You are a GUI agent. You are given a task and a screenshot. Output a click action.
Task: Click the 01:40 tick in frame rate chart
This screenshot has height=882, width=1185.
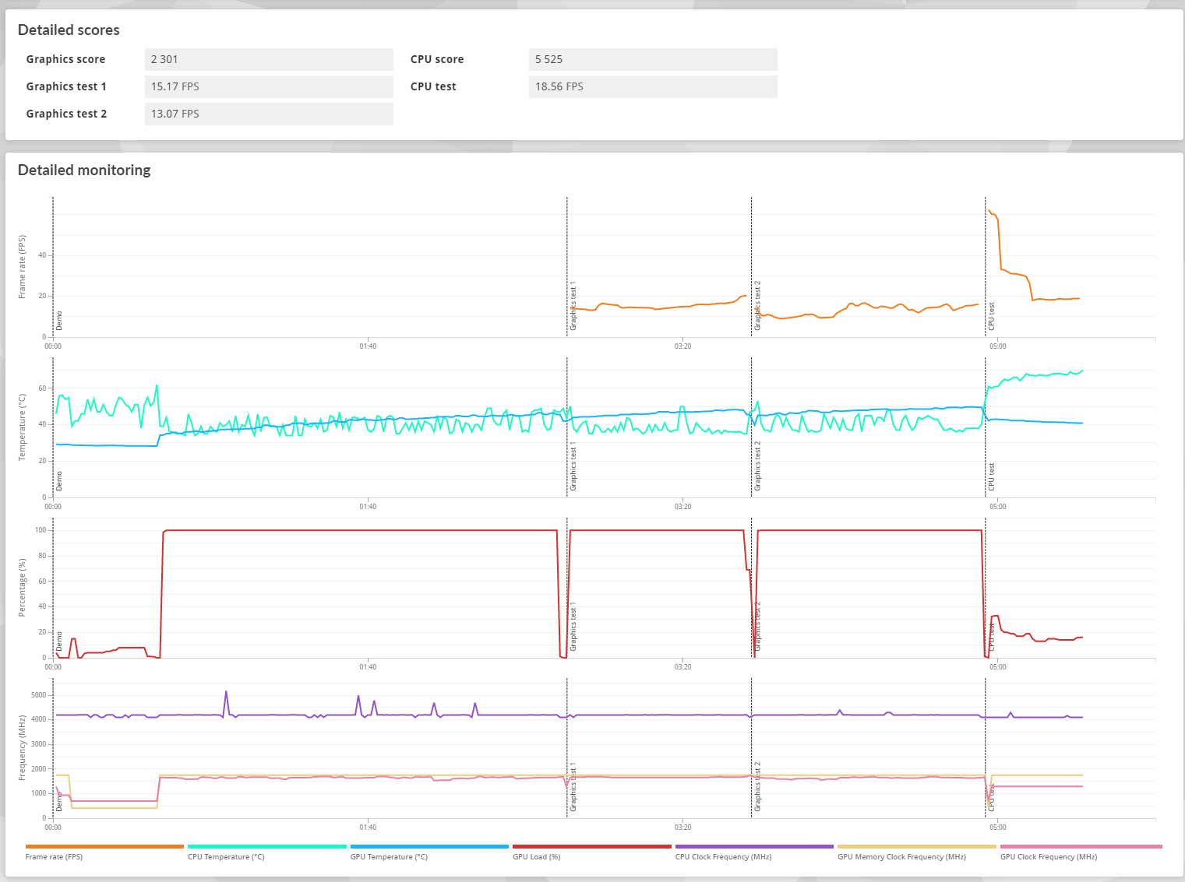(x=368, y=346)
